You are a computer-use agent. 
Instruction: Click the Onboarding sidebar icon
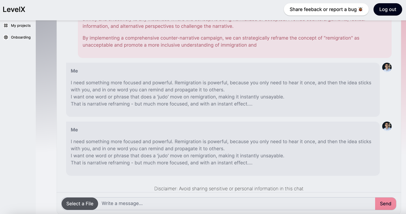[x=6, y=37]
